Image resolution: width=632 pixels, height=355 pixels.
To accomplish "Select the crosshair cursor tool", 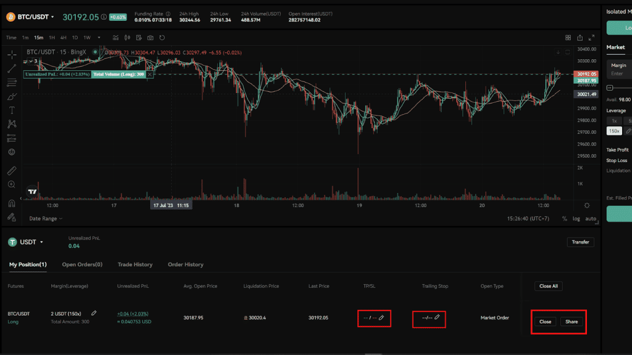I will (12, 54).
